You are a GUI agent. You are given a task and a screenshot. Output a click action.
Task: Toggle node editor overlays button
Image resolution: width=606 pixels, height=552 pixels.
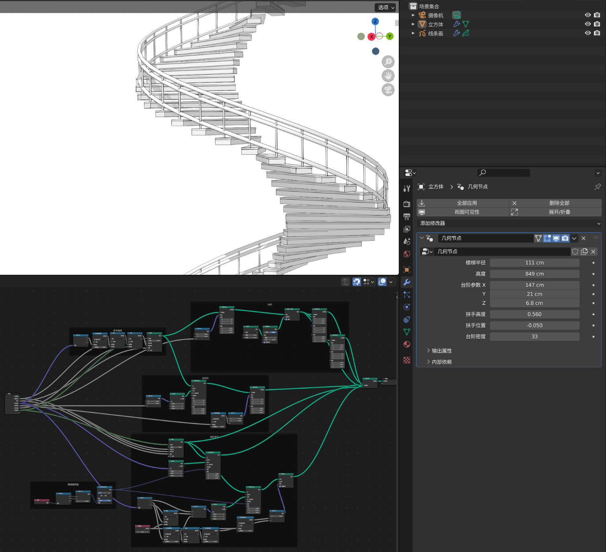[x=382, y=282]
